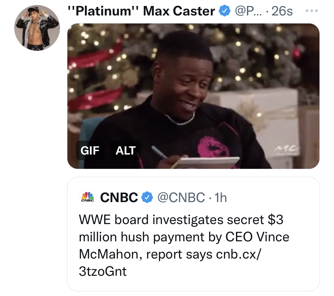Screen dimensions: 334x296
Task: Open the quoted tweet about WWE board investigation
Action: point(193,234)
